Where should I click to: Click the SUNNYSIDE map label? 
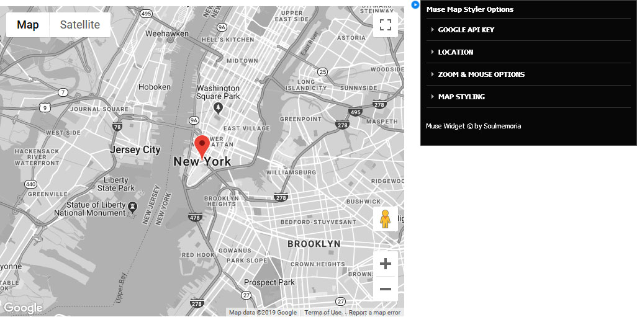pyautogui.click(x=359, y=88)
